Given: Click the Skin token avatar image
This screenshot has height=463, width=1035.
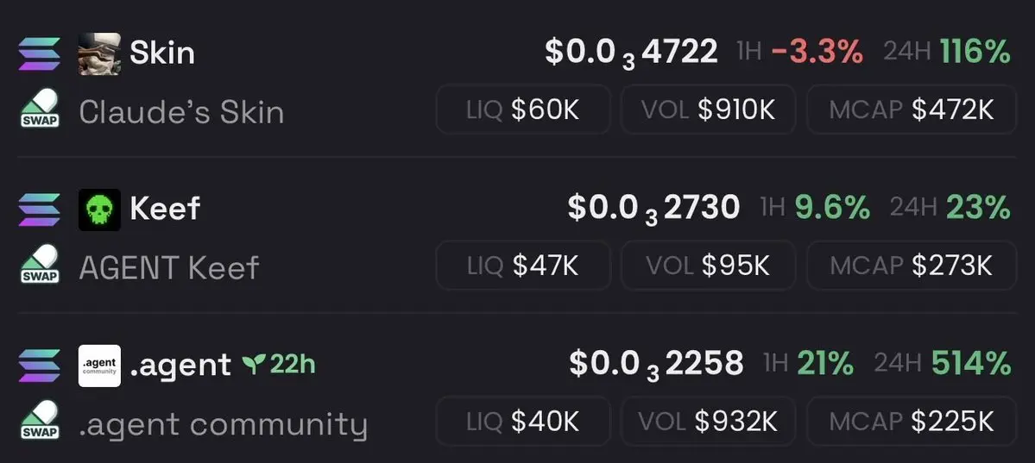Looking at the screenshot, I should pos(99,53).
